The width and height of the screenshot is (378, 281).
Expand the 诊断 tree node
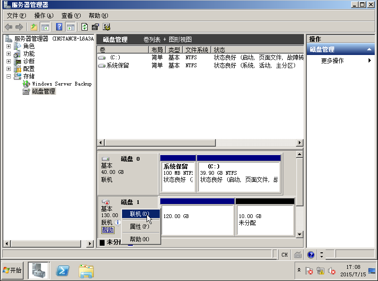[x=8, y=61]
